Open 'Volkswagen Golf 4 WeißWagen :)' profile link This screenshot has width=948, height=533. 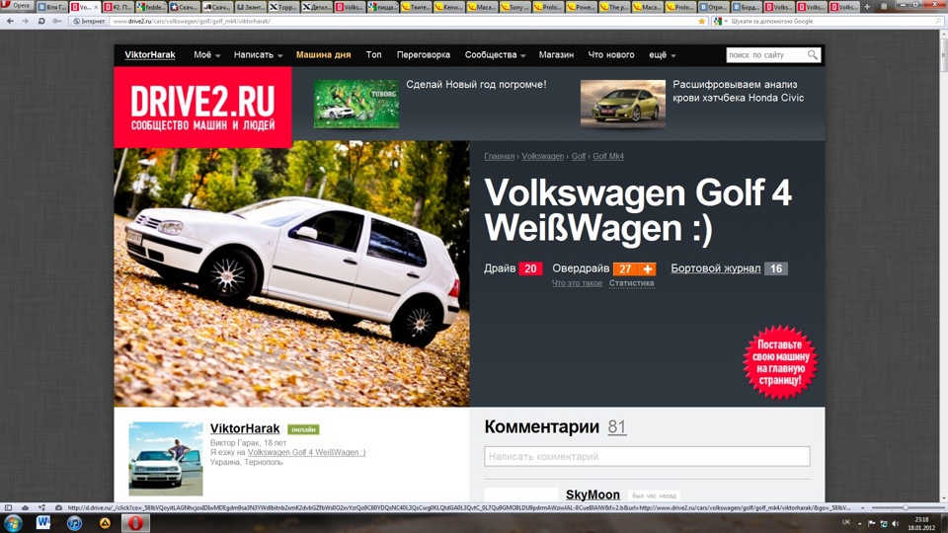click(306, 452)
